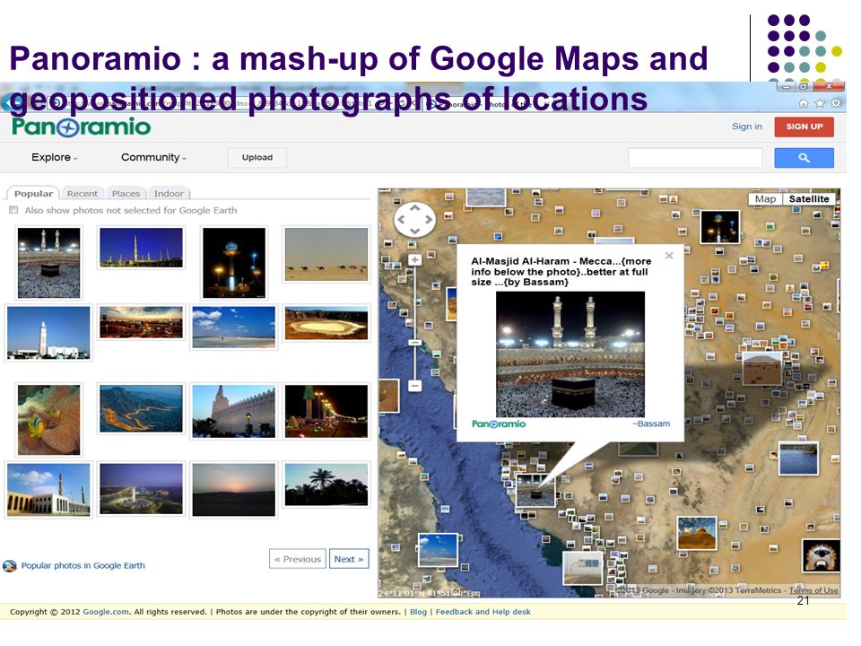
Task: Switch to the Indoor tab
Action: tap(169, 194)
